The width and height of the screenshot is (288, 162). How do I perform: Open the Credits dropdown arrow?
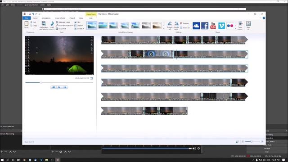pyautogui.click(x=84, y=29)
